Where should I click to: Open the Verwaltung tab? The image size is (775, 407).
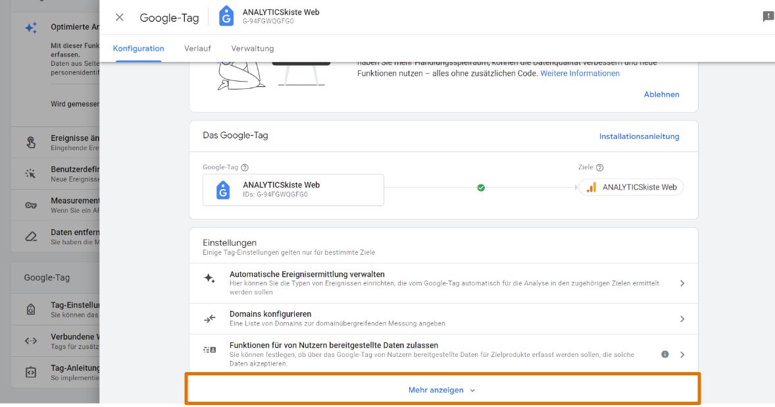pyautogui.click(x=253, y=48)
